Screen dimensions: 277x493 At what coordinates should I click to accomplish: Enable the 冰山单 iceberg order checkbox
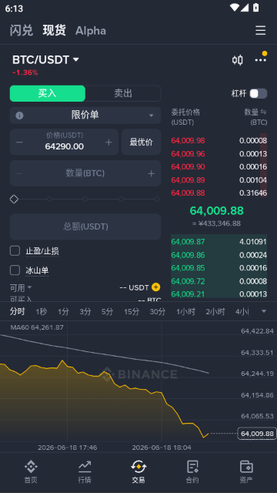[15, 270]
